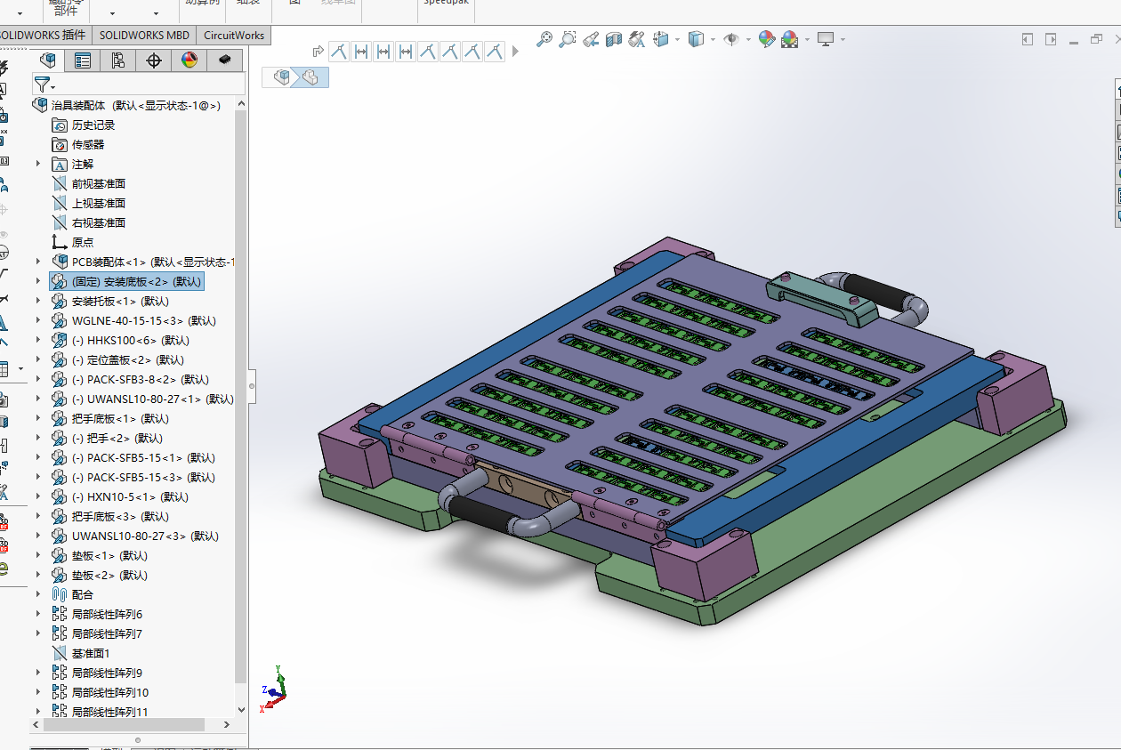Expand the 注解 folder
This screenshot has width=1121, height=750.
click(x=38, y=164)
